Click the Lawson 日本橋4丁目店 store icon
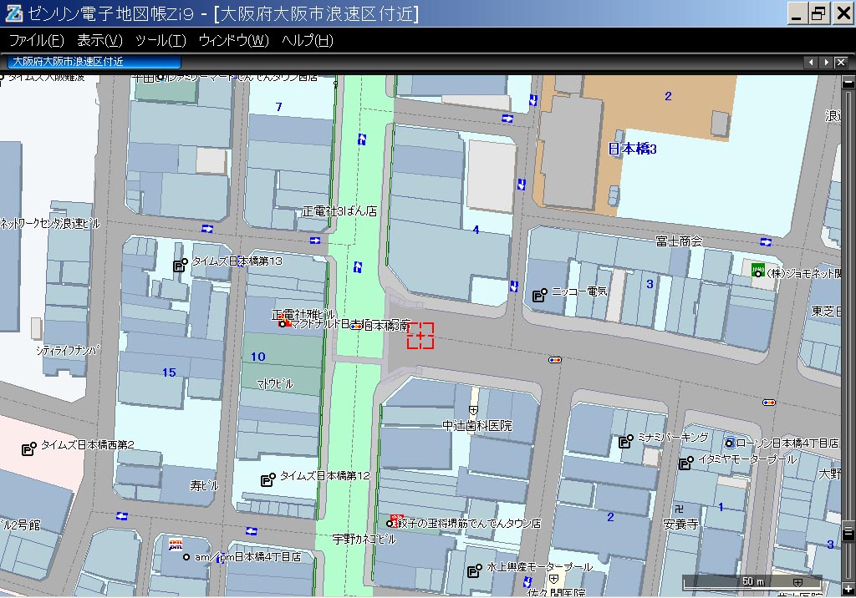Viewport: 856px width, 598px height. click(x=730, y=442)
